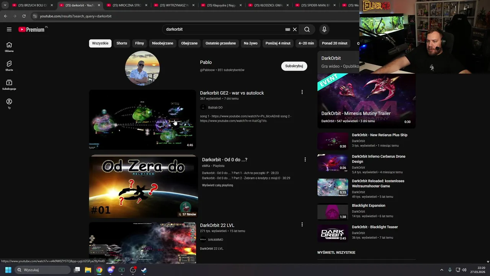Open the Windows Start menu
This screenshot has width=490, height=276.
click(8, 270)
